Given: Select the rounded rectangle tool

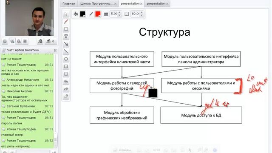Looking at the screenshot, I should click(66, 74).
